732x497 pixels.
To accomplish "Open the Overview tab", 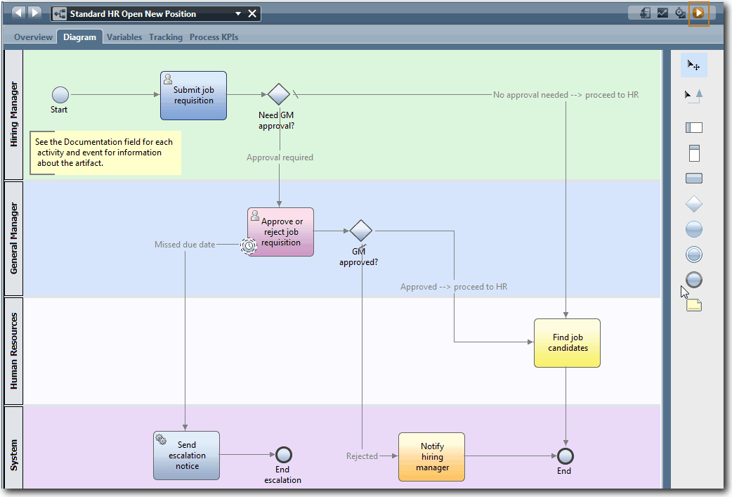I will [x=32, y=37].
